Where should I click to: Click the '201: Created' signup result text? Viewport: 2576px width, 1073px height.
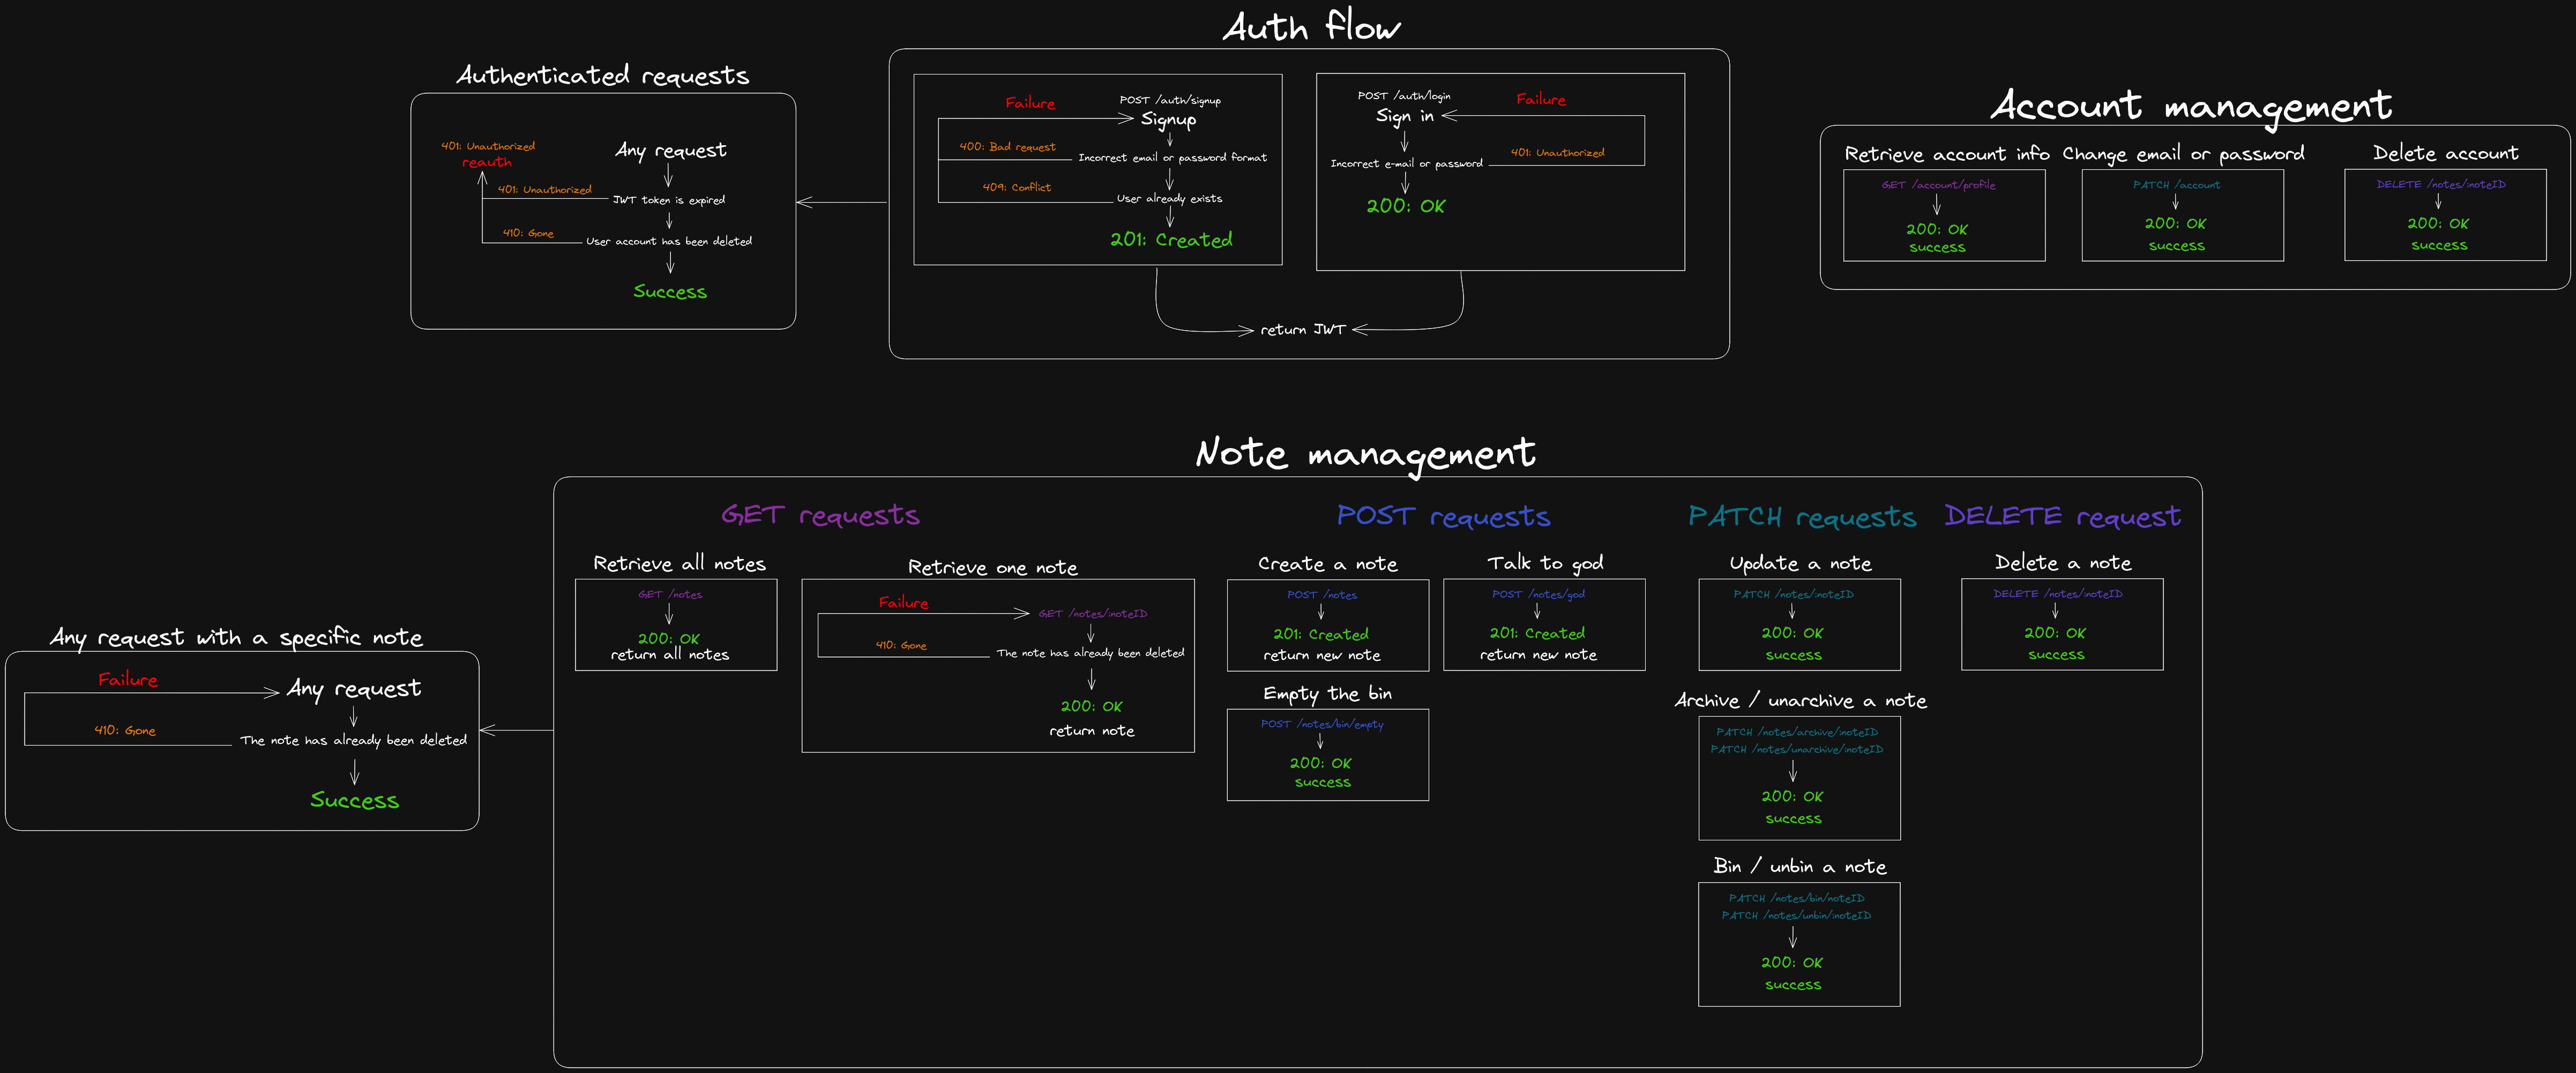pyautogui.click(x=1171, y=240)
